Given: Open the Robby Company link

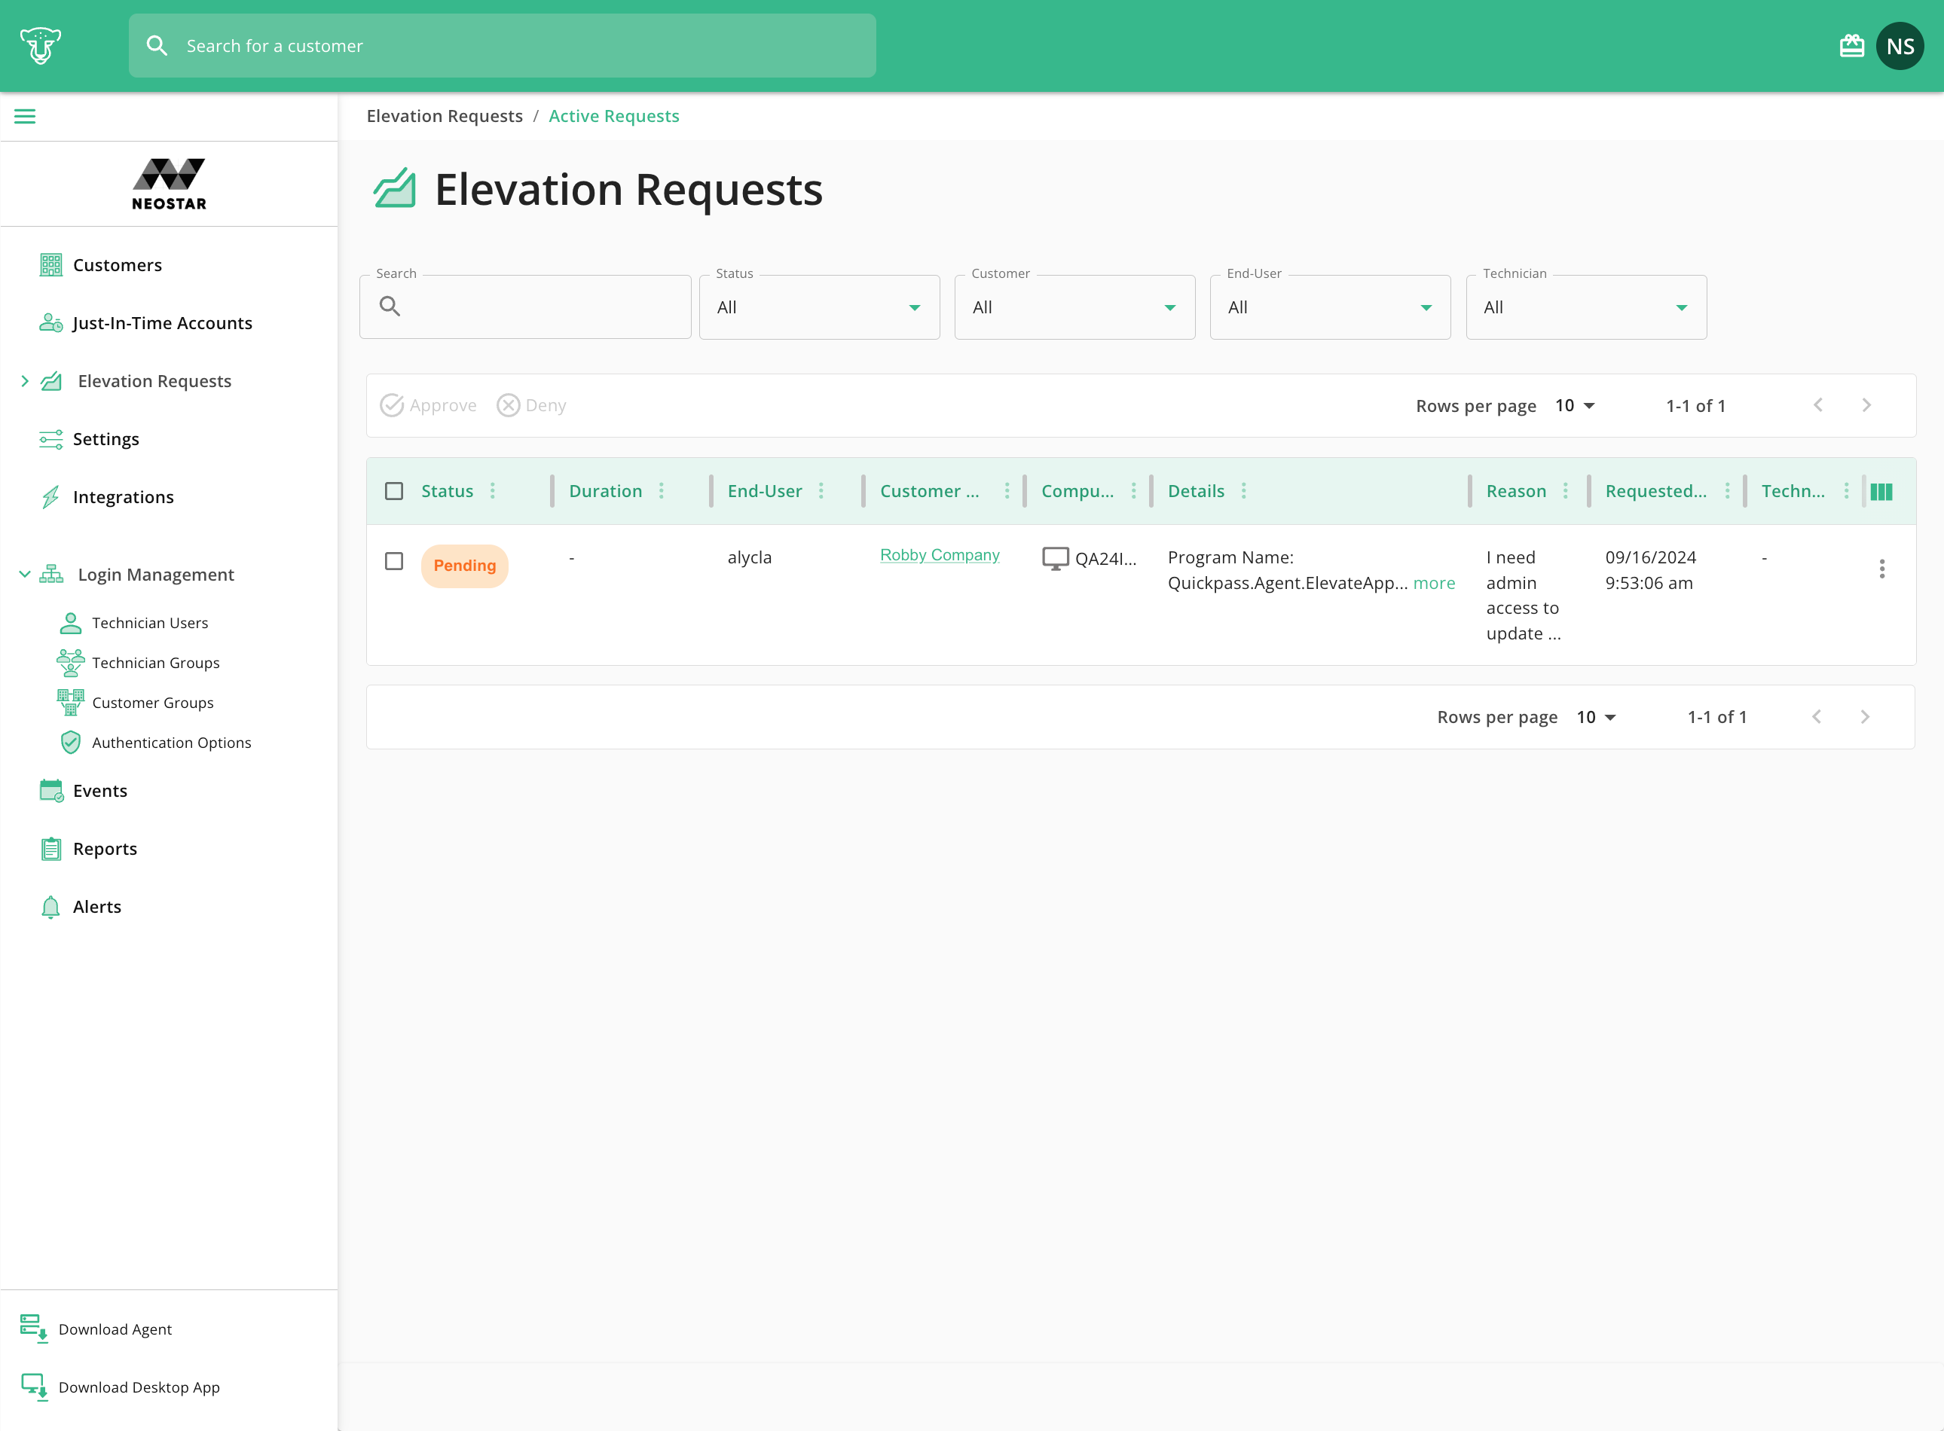Looking at the screenshot, I should point(940,555).
